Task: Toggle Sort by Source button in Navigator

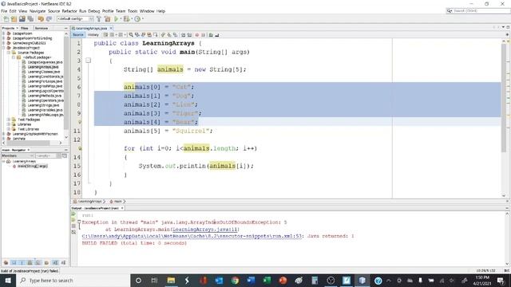Action: tap(63, 262)
